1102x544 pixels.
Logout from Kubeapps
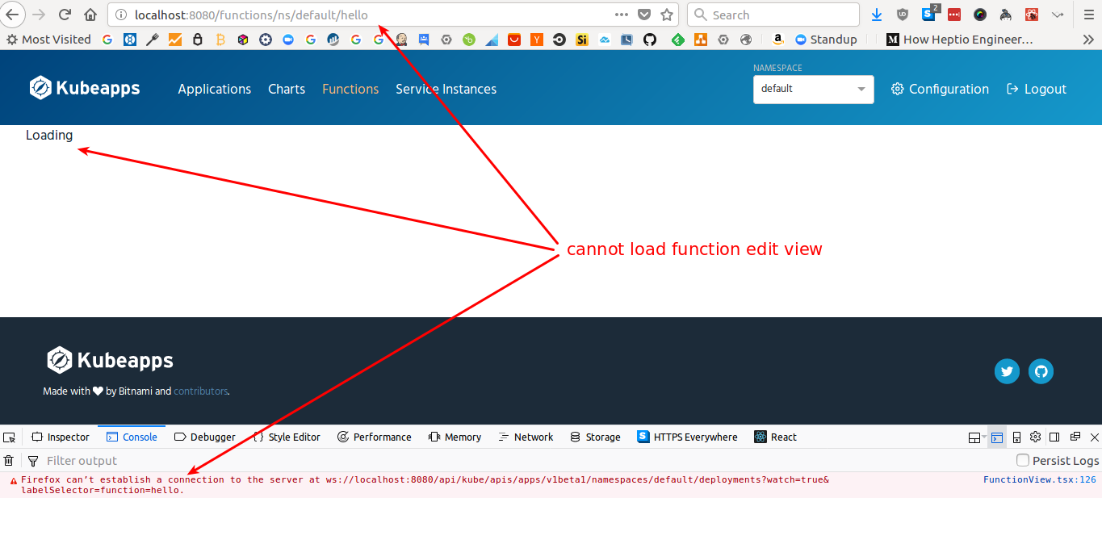coord(1036,89)
